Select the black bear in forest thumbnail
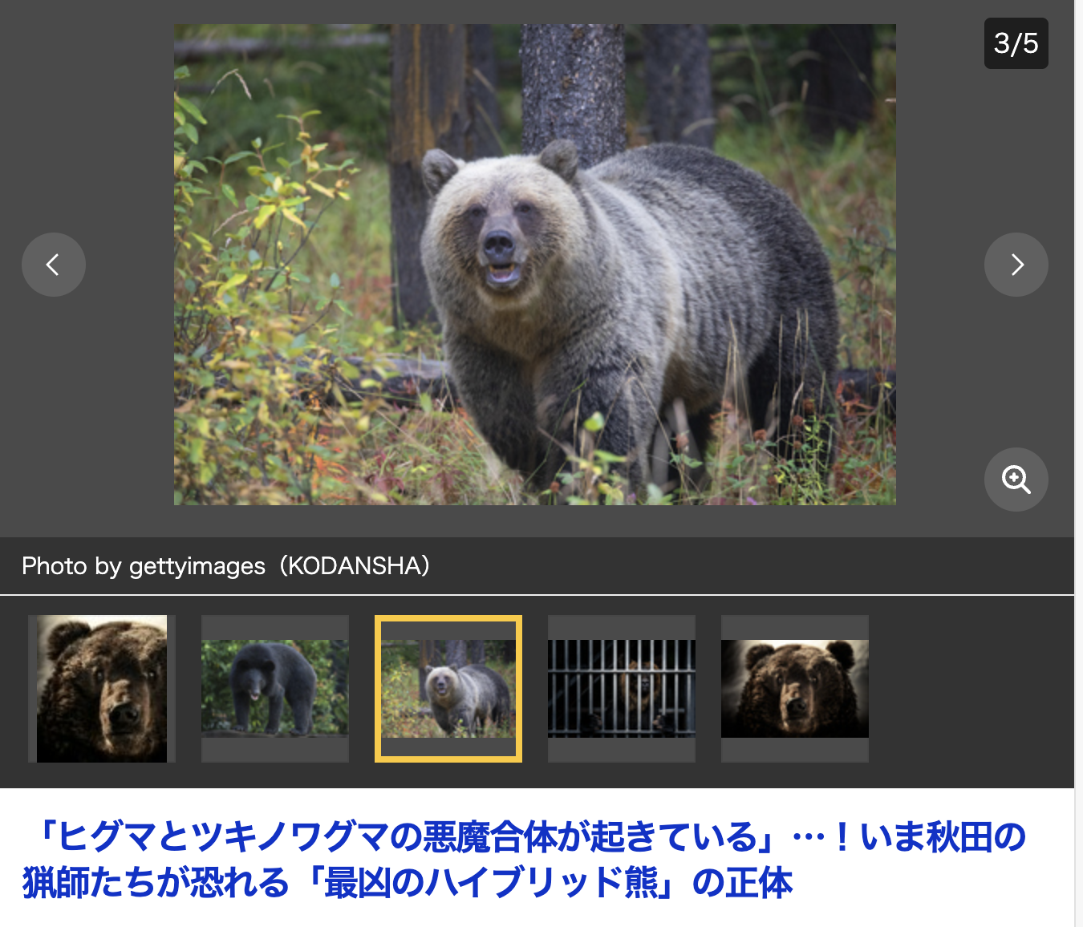The height and width of the screenshot is (927, 1083). (x=275, y=689)
